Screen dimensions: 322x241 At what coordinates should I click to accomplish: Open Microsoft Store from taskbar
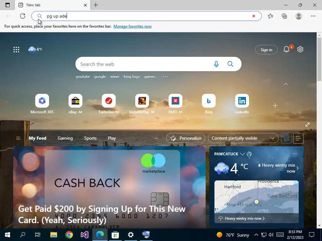pos(115,235)
